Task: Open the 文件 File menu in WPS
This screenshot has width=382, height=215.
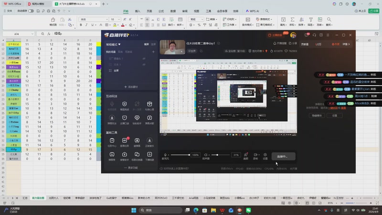Action: pos(8,11)
